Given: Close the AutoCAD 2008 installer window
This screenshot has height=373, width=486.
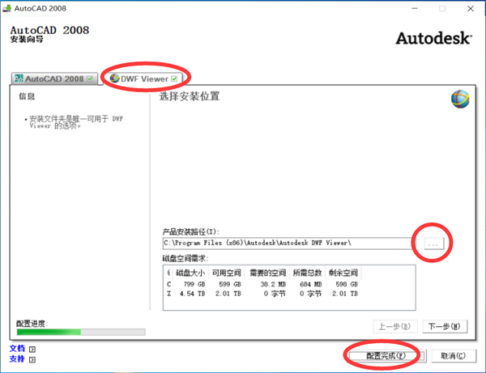Looking at the screenshot, I should 471,9.
